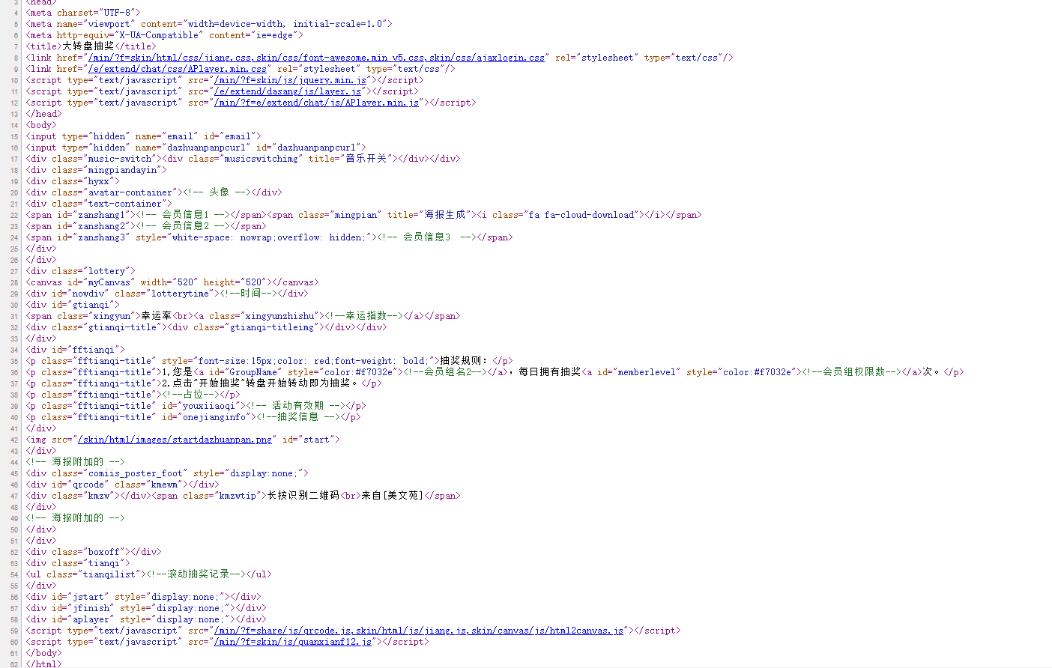This screenshot has width=1052, height=668.
Task: Click the closing </body> tag line
Action: point(44,653)
